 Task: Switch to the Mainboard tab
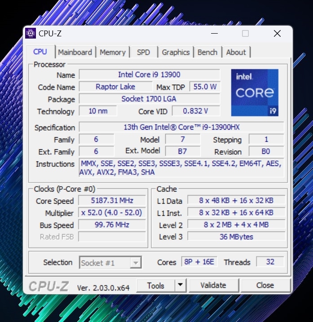coord(75,52)
